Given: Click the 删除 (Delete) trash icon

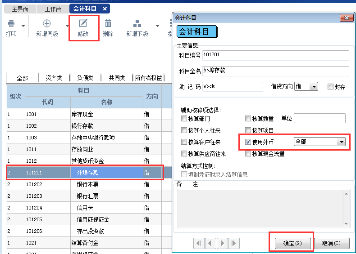Looking at the screenshot, I should click(108, 24).
